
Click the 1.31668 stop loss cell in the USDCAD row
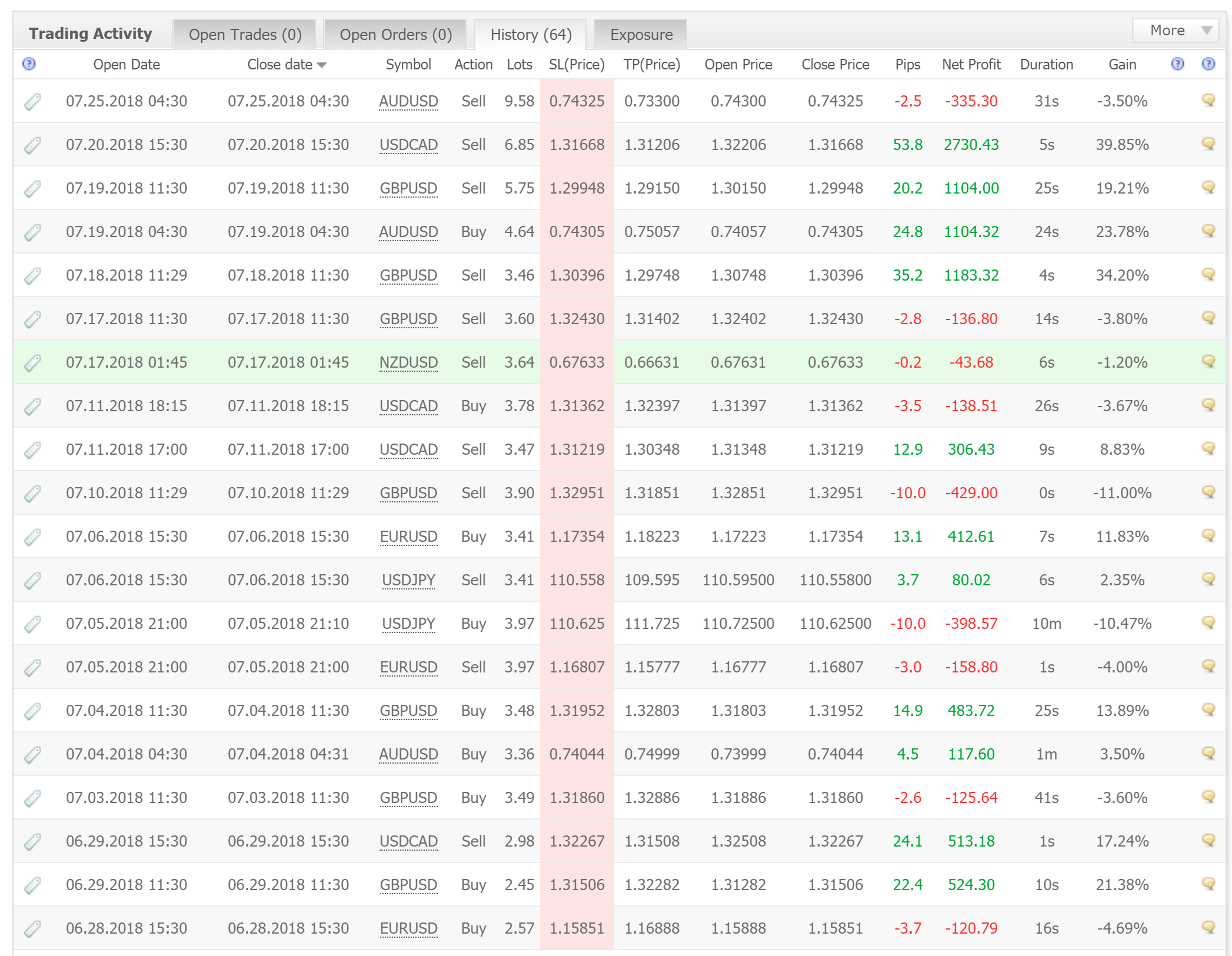click(x=577, y=145)
